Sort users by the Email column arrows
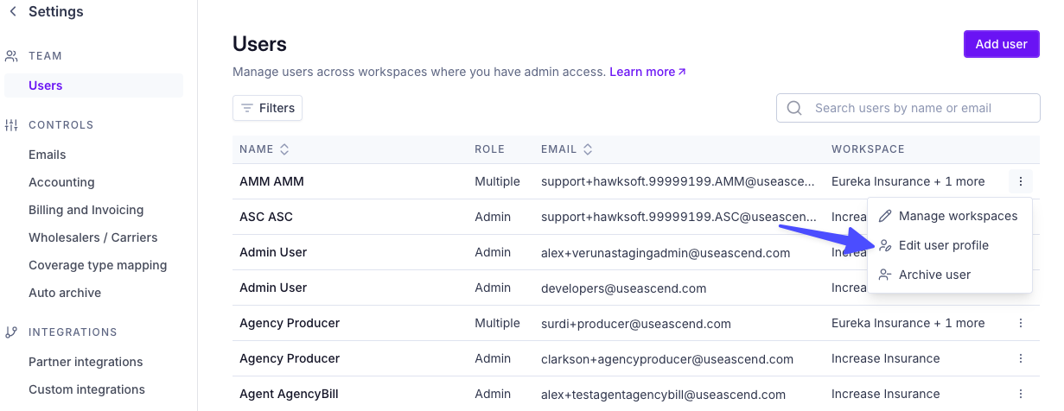The width and height of the screenshot is (1064, 411). (588, 149)
